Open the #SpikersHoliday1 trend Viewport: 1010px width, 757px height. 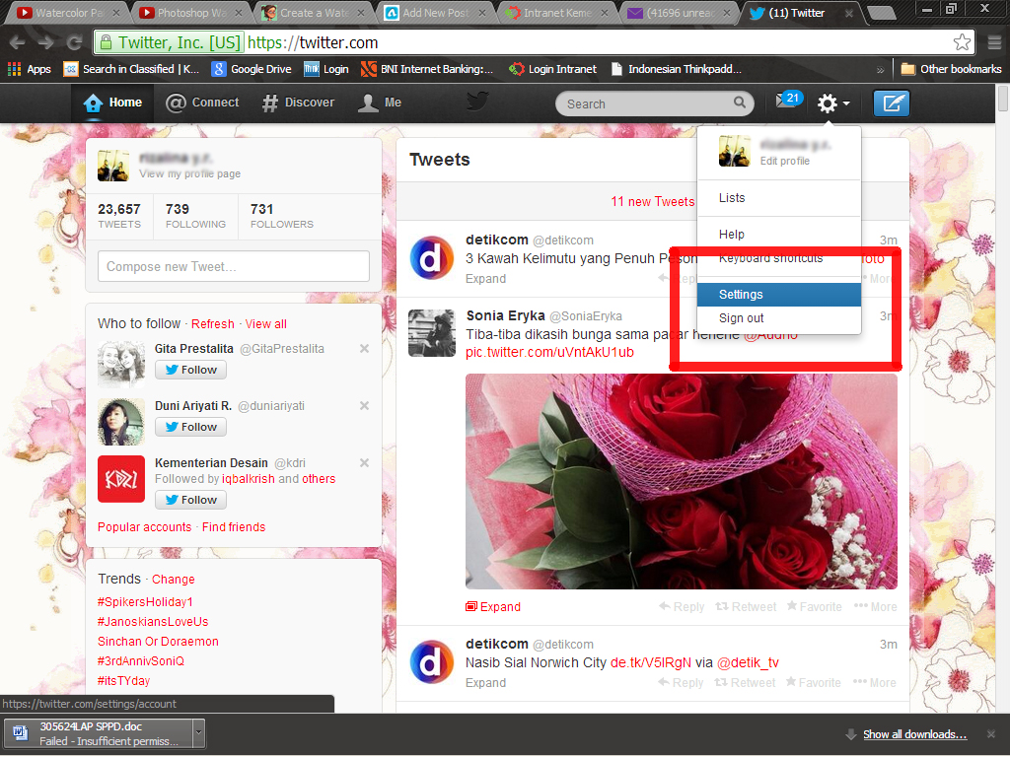(x=145, y=602)
